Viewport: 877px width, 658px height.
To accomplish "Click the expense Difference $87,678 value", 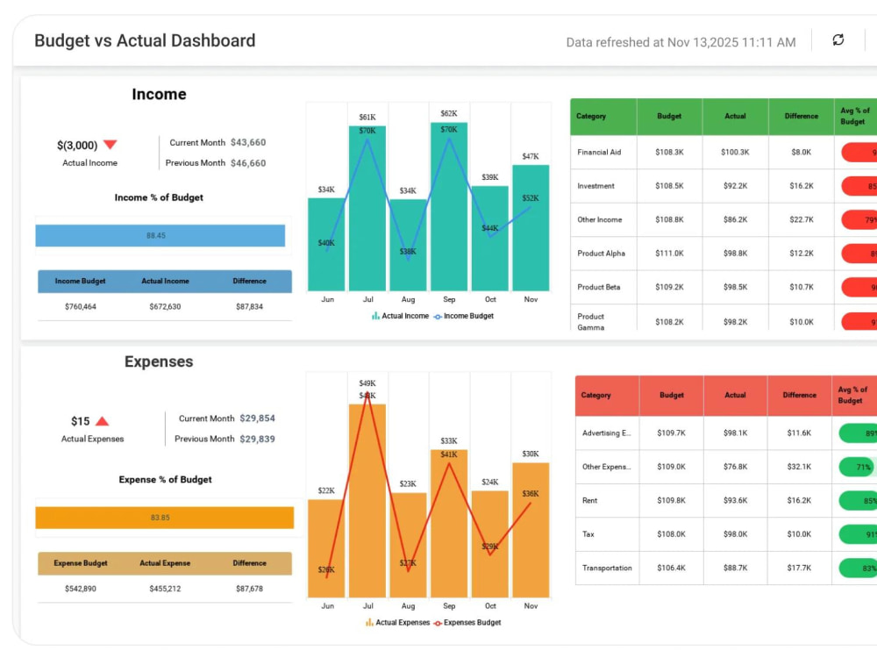I will pyautogui.click(x=249, y=589).
